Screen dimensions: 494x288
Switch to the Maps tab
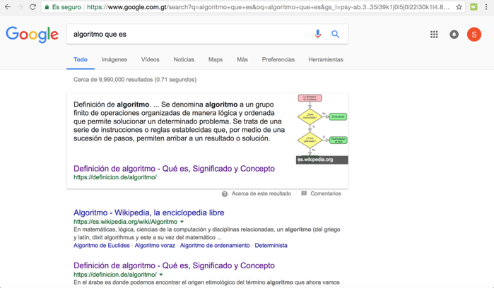click(x=216, y=59)
